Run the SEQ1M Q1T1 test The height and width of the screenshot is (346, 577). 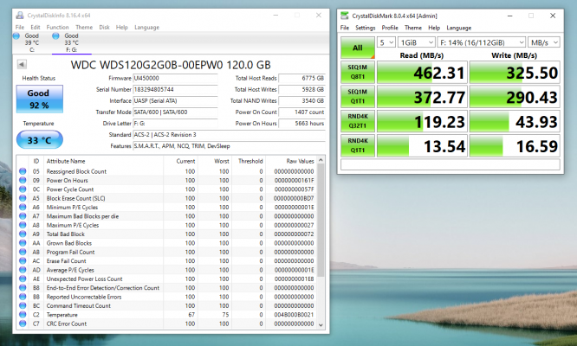pos(358,97)
